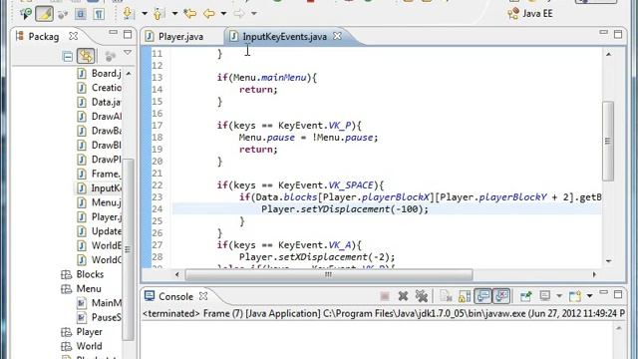Select the Java EE perspective button

click(x=529, y=13)
